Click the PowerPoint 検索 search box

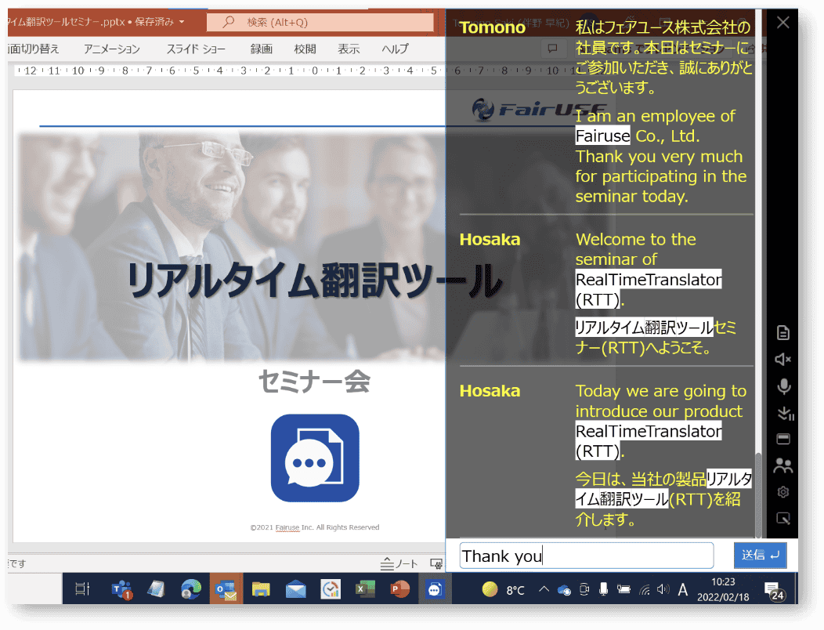click(320, 22)
